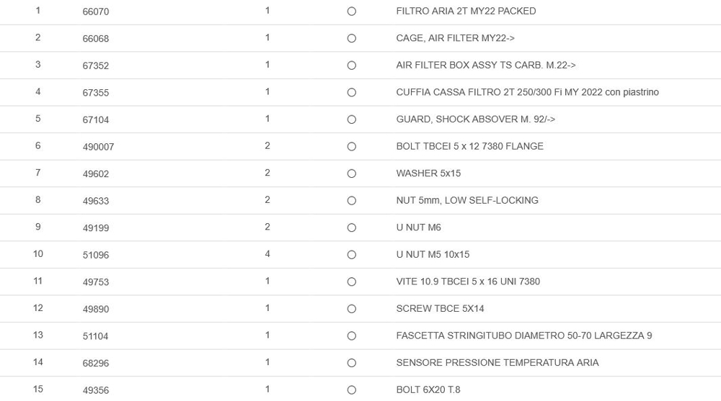Click the CUFFIA CASSA FILTRO 2T description
Image resolution: width=721 pixels, height=401 pixels.
pyautogui.click(x=527, y=92)
